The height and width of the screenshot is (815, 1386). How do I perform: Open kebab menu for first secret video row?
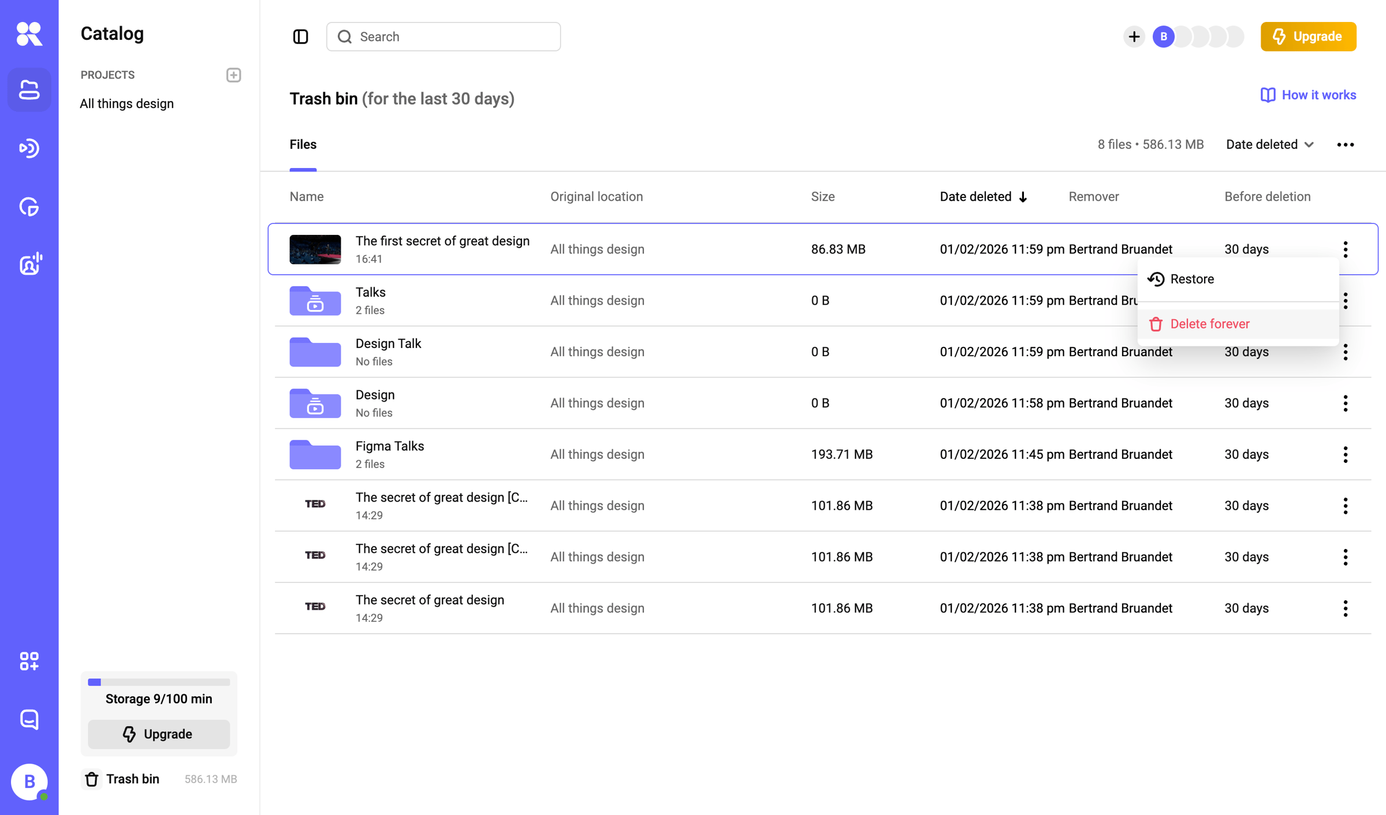click(x=1345, y=249)
